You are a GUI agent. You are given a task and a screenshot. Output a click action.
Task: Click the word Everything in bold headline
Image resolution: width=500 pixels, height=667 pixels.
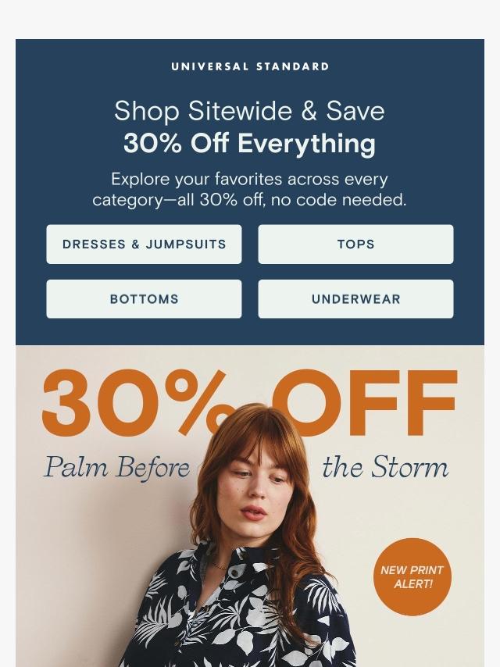[x=306, y=144]
